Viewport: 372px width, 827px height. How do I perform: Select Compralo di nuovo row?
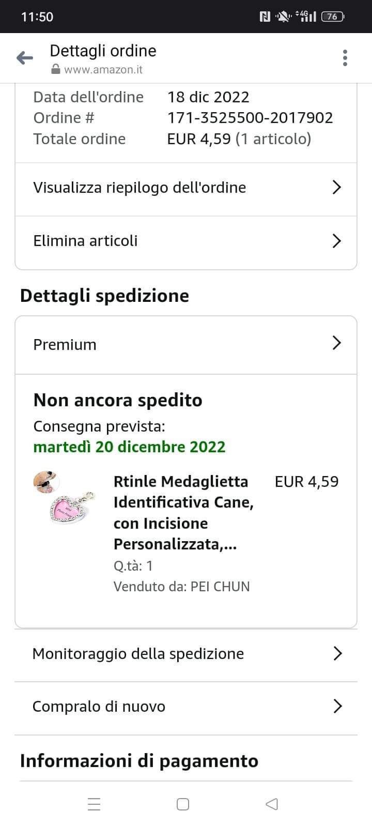tap(186, 707)
